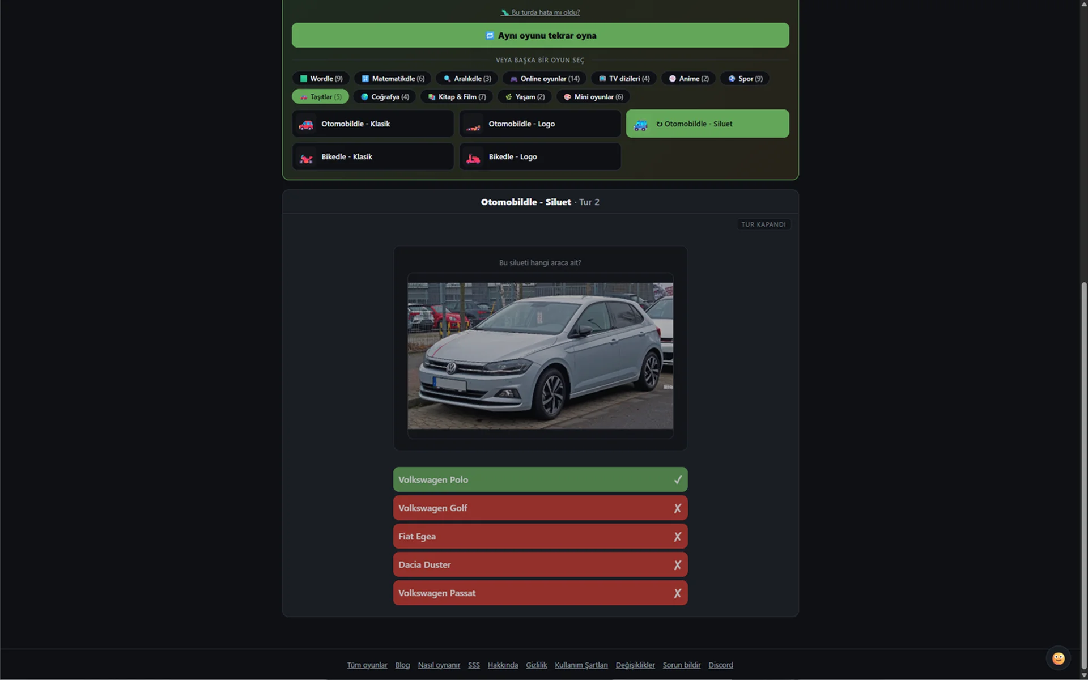1088x680 pixels.
Task: Click the replay icon on the green button
Action: click(490, 36)
